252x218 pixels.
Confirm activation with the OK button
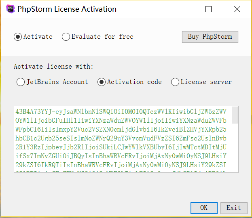click(x=204, y=208)
